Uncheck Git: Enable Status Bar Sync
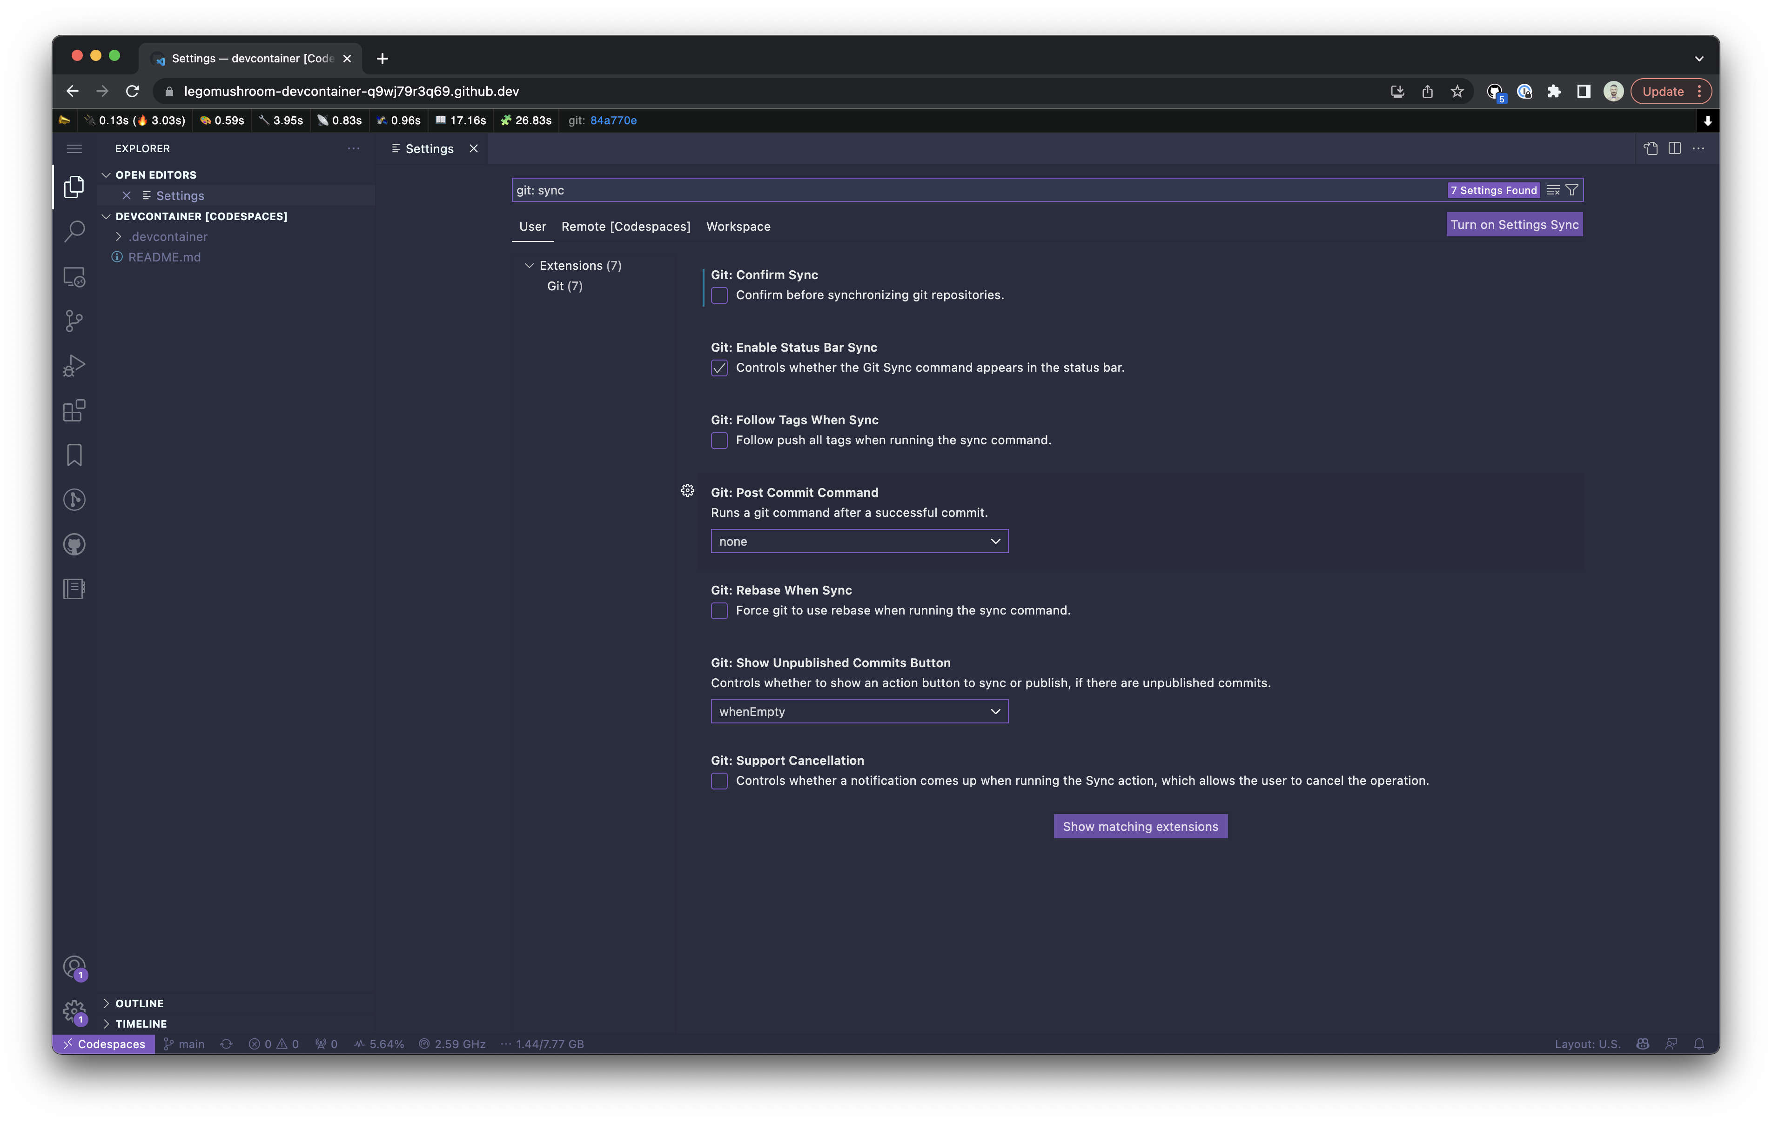The height and width of the screenshot is (1123, 1772). tap(719, 368)
